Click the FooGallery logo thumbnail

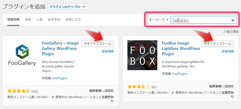(x=22, y=55)
